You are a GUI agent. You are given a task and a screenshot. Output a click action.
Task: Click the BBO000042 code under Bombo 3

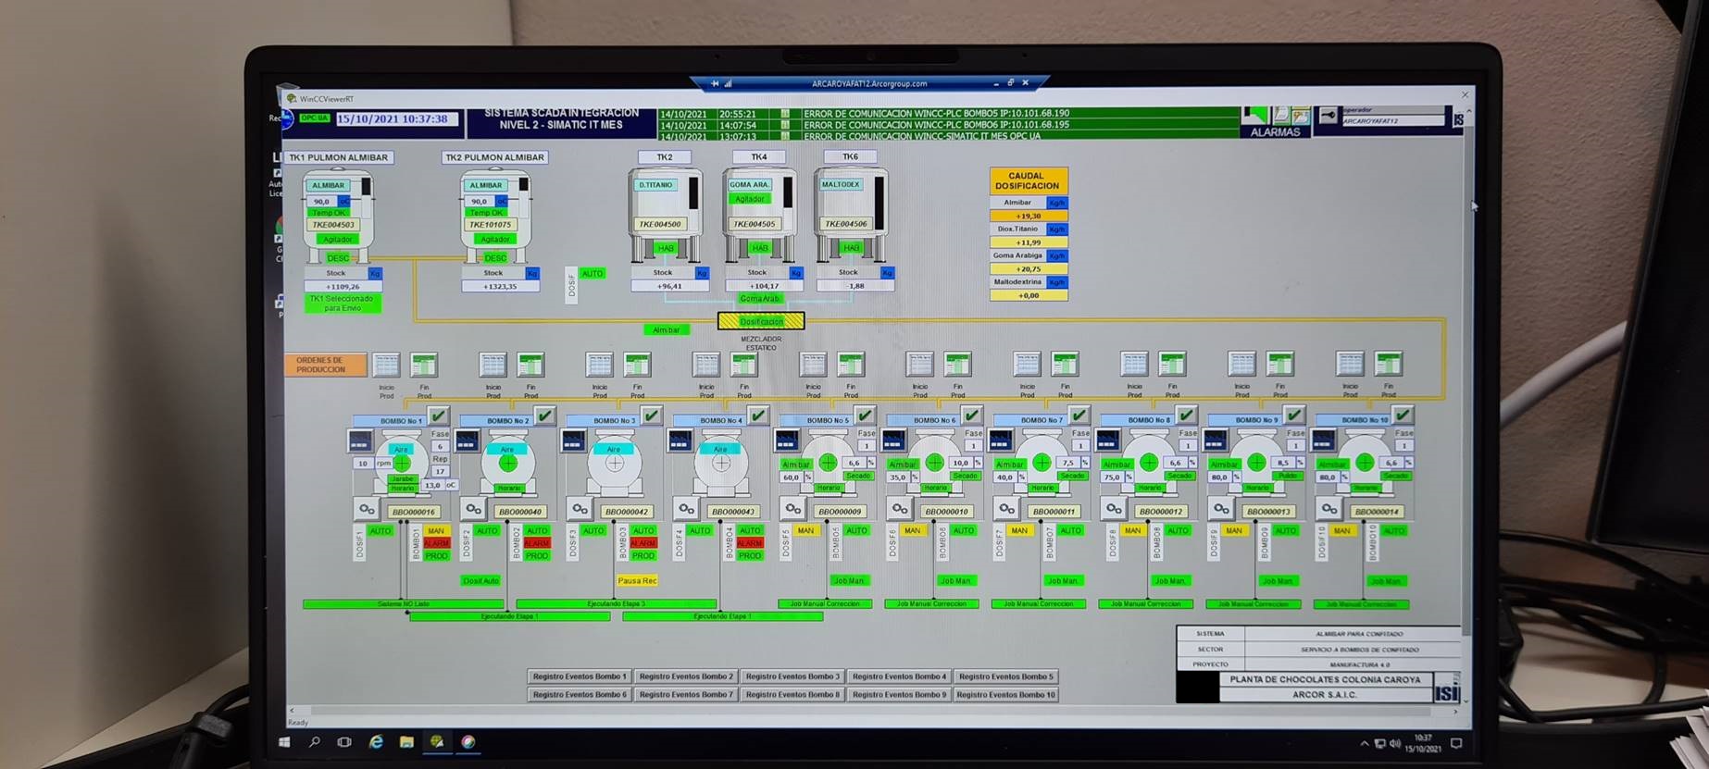pyautogui.click(x=627, y=512)
